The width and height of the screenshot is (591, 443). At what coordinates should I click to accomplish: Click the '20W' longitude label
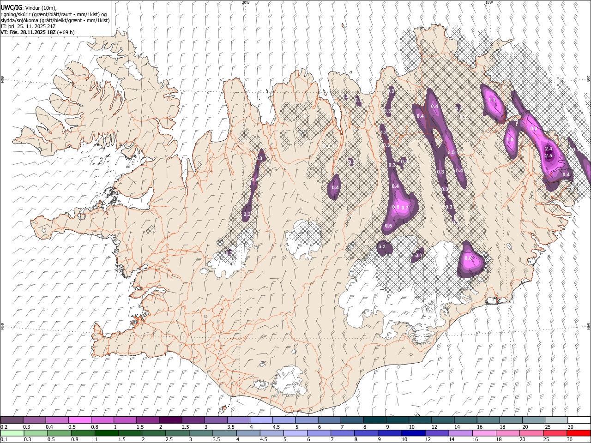[x=246, y=2]
